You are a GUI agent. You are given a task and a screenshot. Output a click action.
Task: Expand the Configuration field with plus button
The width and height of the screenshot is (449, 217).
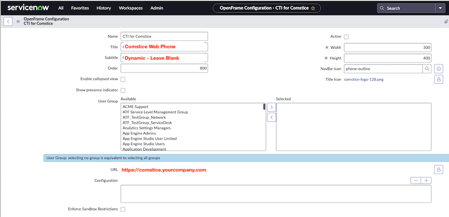point(426,181)
